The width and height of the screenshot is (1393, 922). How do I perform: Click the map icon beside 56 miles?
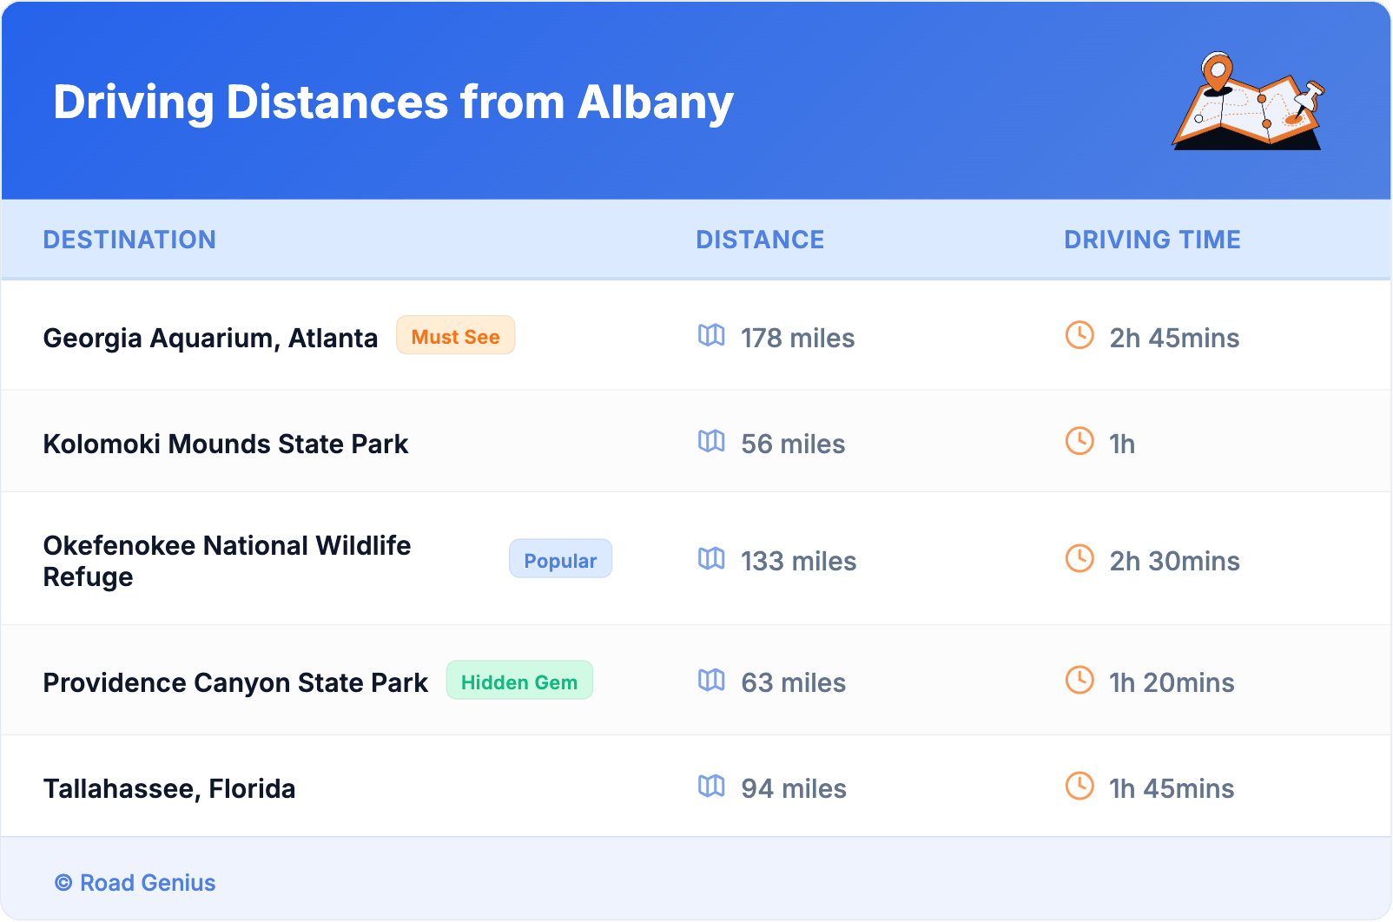click(711, 441)
